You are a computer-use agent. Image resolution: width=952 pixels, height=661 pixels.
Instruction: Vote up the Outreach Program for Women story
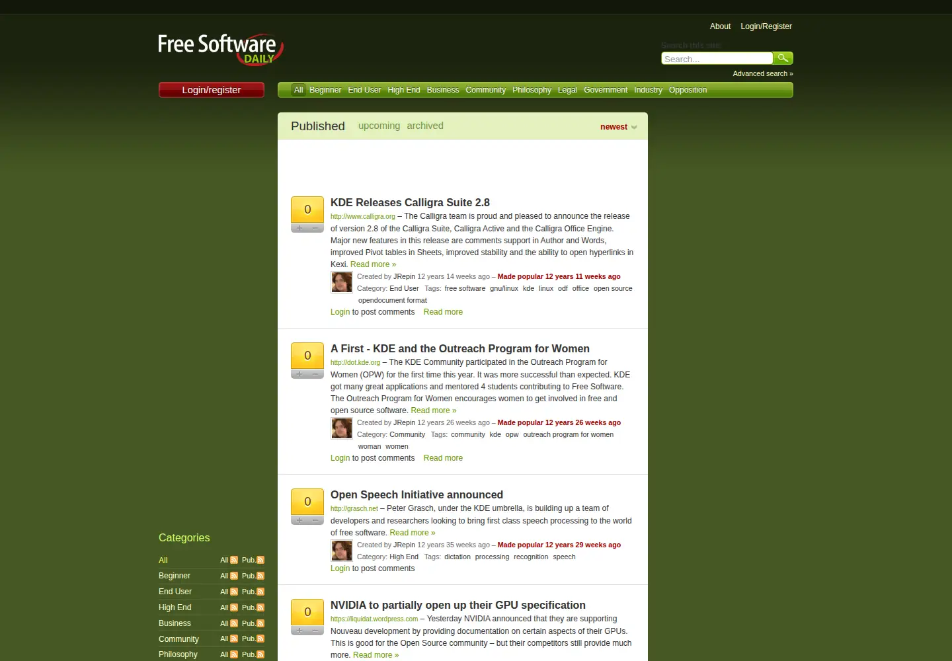tap(299, 374)
